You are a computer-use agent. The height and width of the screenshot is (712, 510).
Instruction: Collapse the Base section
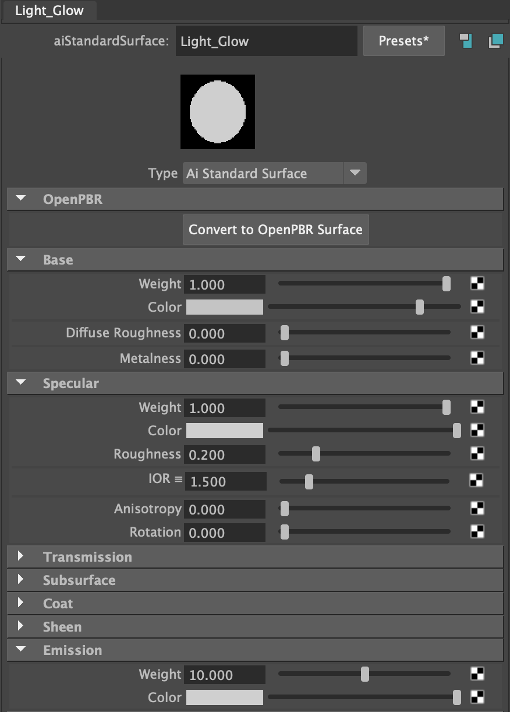click(22, 259)
